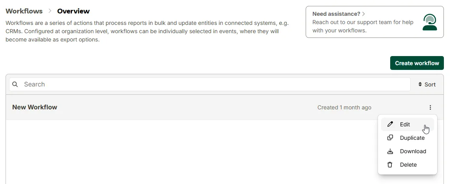Choose Duplicate in the workflow menu

407,138
